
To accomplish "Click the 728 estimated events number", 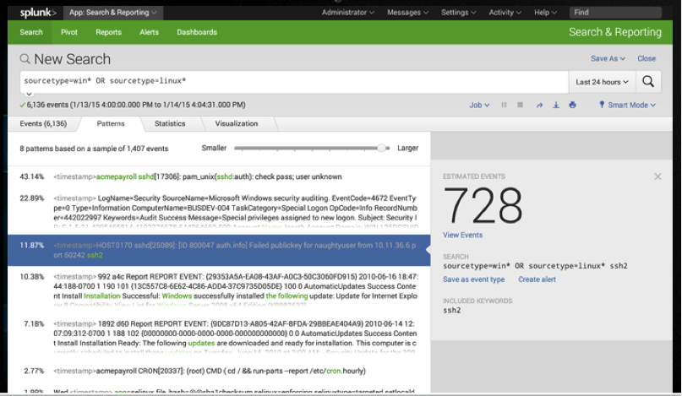I will pyautogui.click(x=483, y=205).
